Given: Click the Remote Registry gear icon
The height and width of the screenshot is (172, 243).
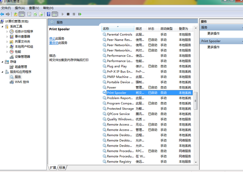Looking at the screenshot, I should click(104, 161).
